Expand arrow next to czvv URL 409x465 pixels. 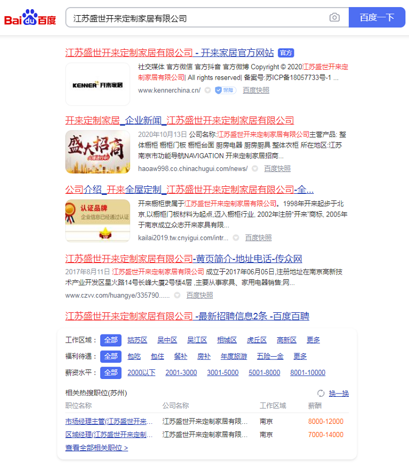point(177,295)
